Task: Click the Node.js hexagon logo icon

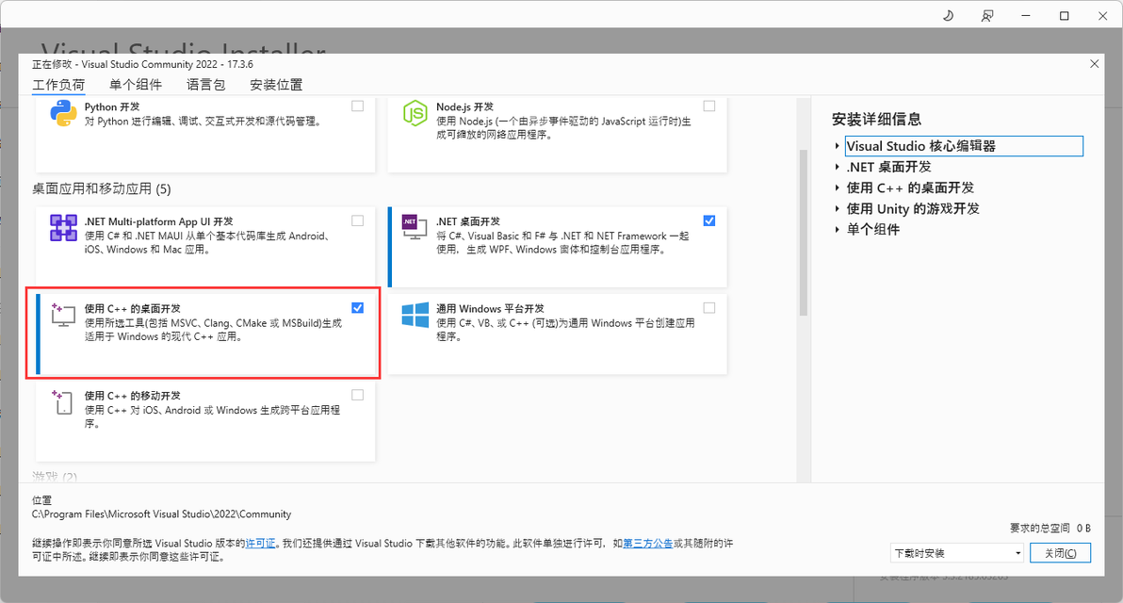Action: (415, 114)
